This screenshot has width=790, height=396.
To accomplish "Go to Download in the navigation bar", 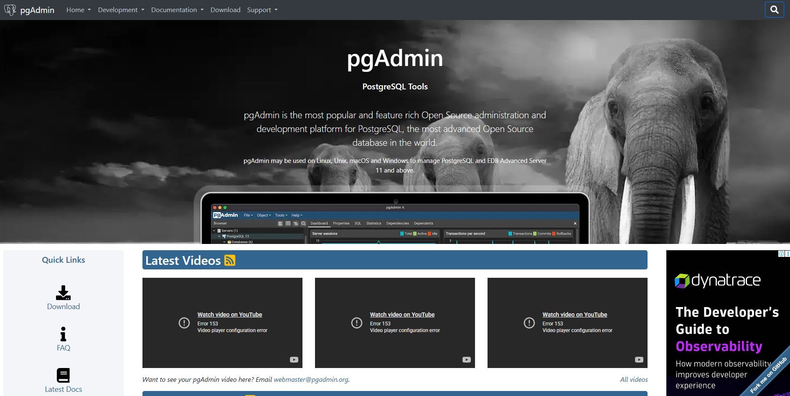I will 225,10.
